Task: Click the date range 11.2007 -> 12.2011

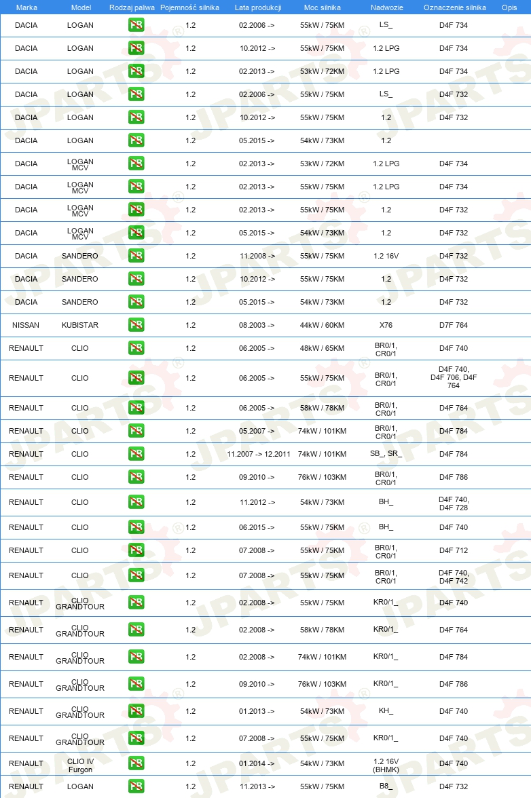Action: 259,453
